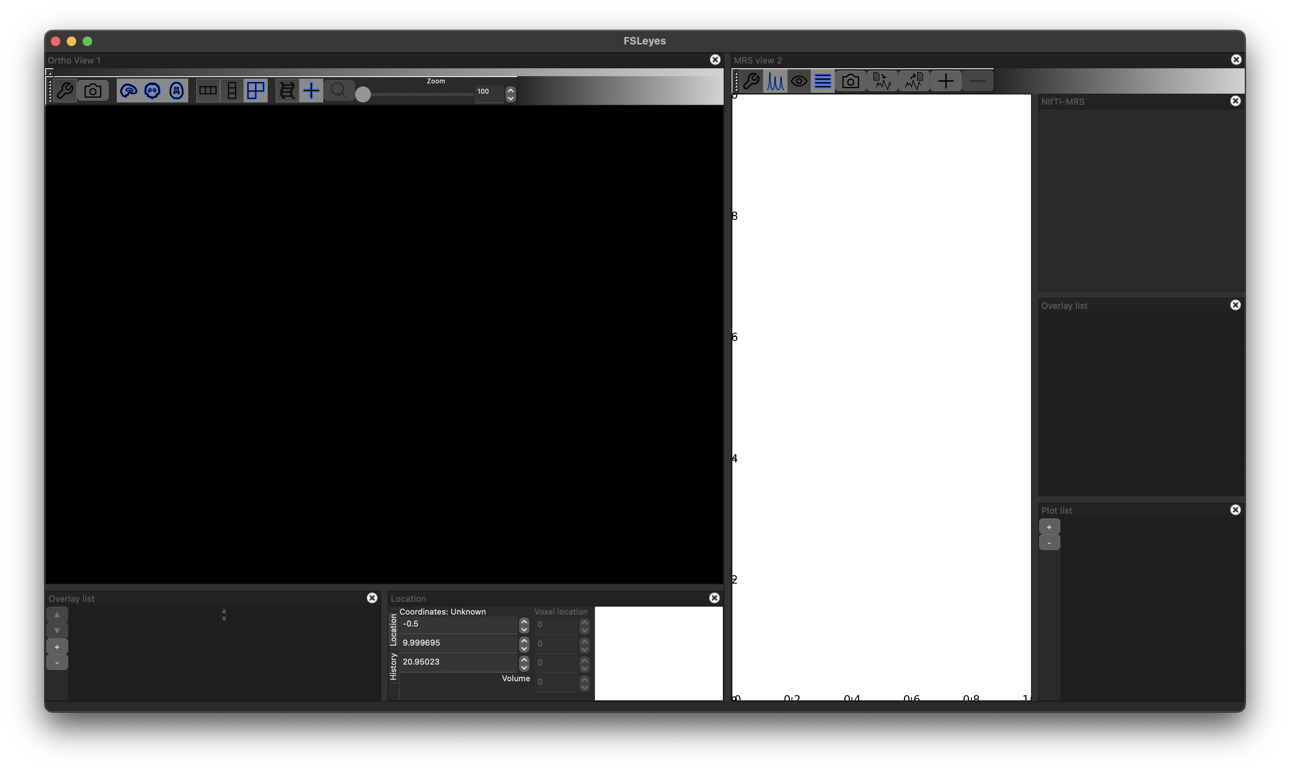This screenshot has height=771, width=1290.
Task: Activate the movie mode film icon
Action: [x=288, y=91]
